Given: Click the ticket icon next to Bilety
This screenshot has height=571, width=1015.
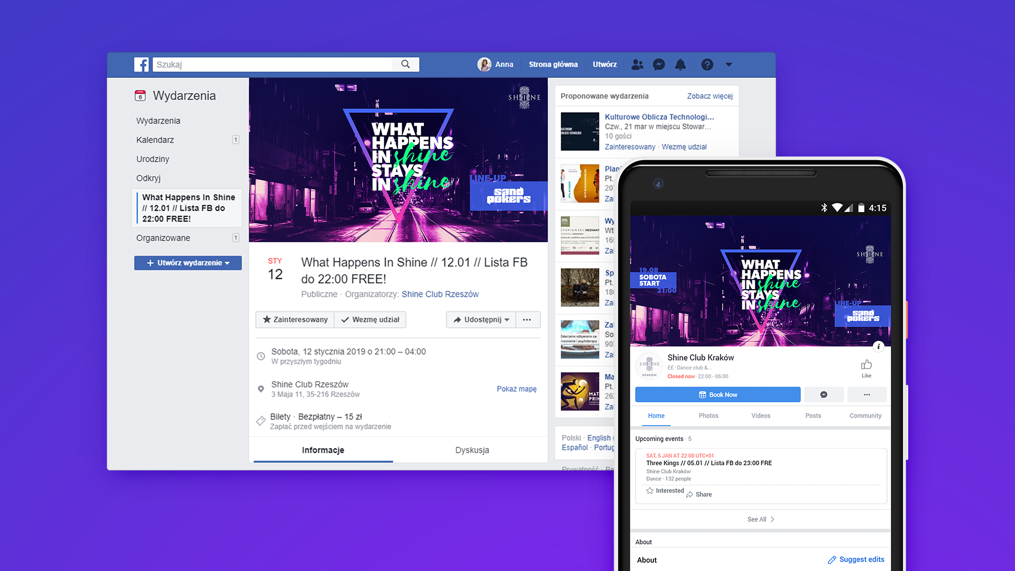Looking at the screenshot, I should [261, 421].
